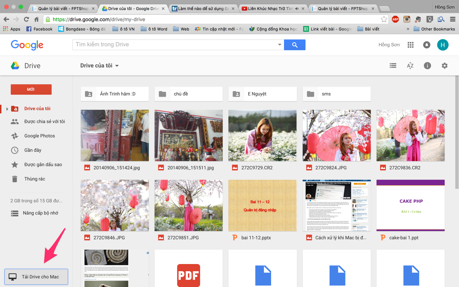Switch to the YouTube tab
The image size is (459, 287).
pyautogui.click(x=270, y=8)
